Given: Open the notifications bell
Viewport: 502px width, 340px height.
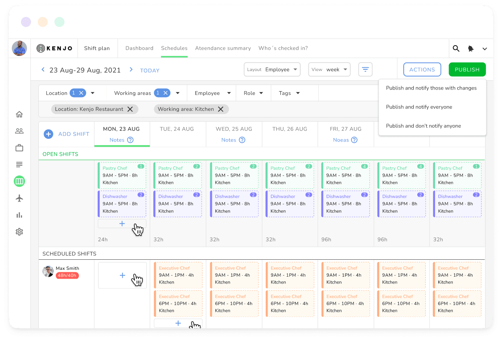Looking at the screenshot, I should [x=471, y=48].
